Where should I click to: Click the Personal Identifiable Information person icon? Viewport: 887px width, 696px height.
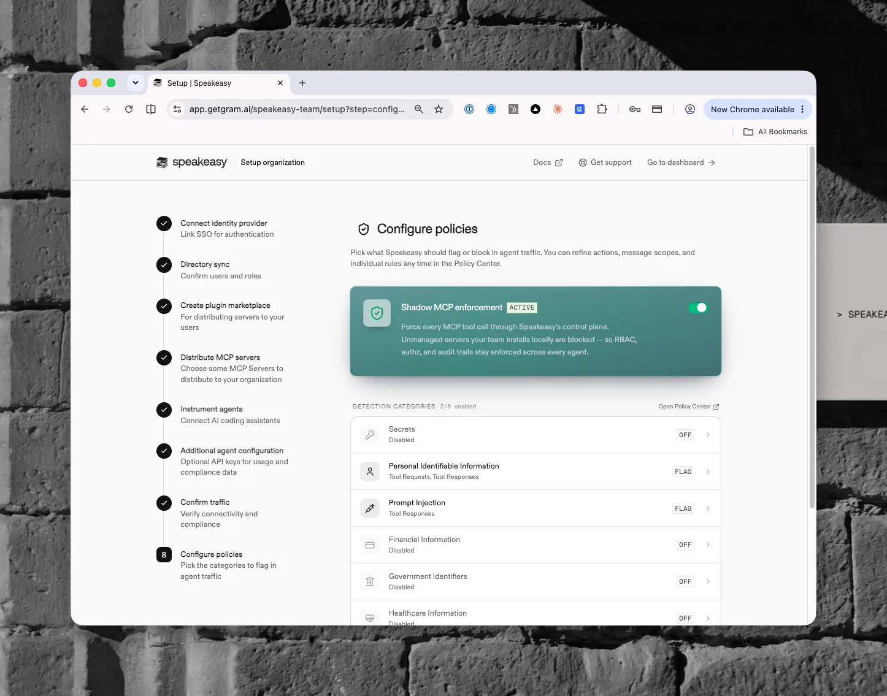370,472
